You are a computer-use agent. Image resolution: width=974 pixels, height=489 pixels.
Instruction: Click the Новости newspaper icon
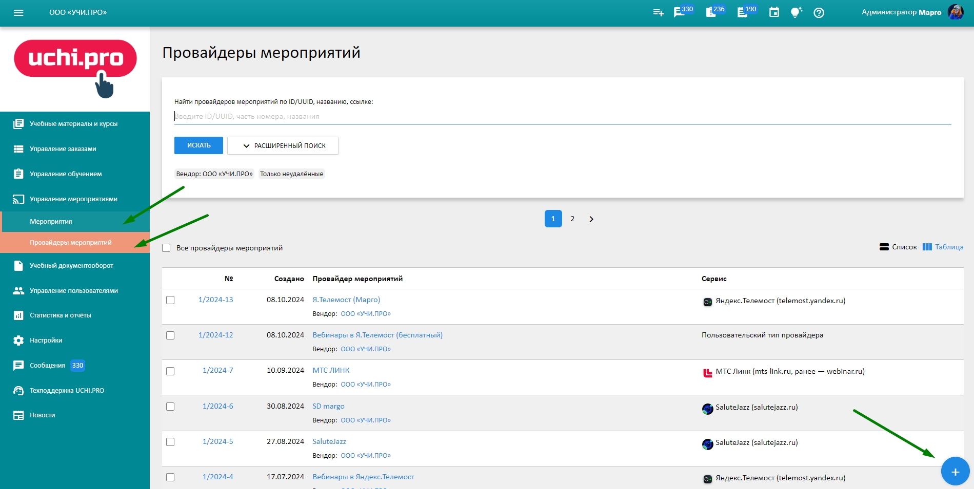[x=18, y=415]
